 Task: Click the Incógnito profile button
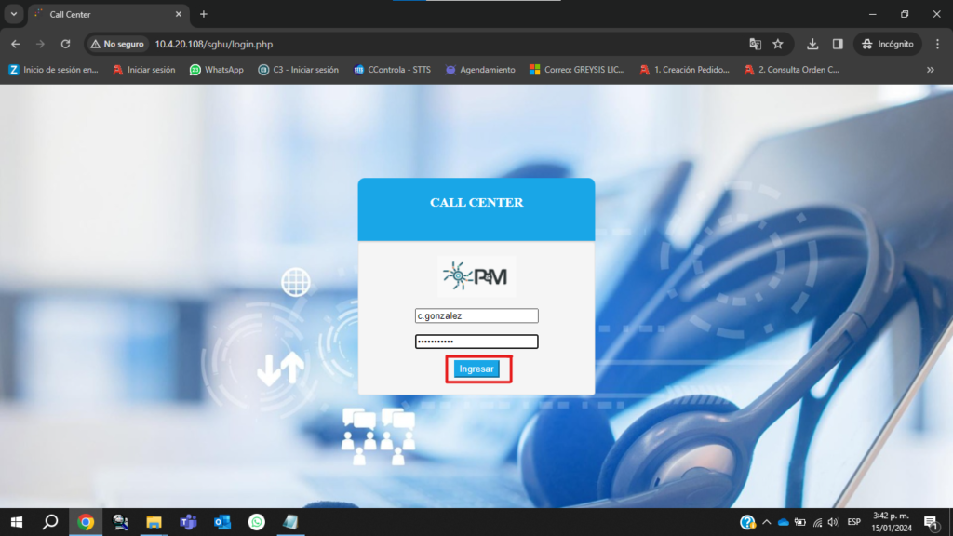pyautogui.click(x=888, y=44)
